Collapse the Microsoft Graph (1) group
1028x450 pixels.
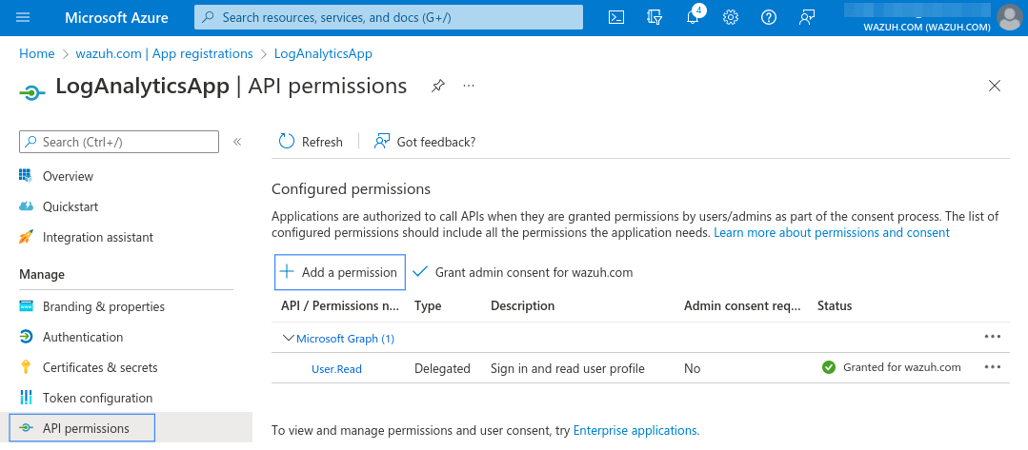point(287,338)
